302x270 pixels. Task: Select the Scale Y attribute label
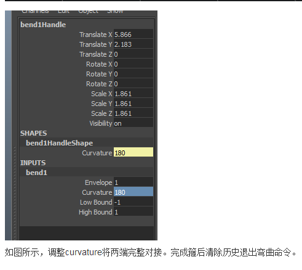pyautogui.click(x=101, y=104)
